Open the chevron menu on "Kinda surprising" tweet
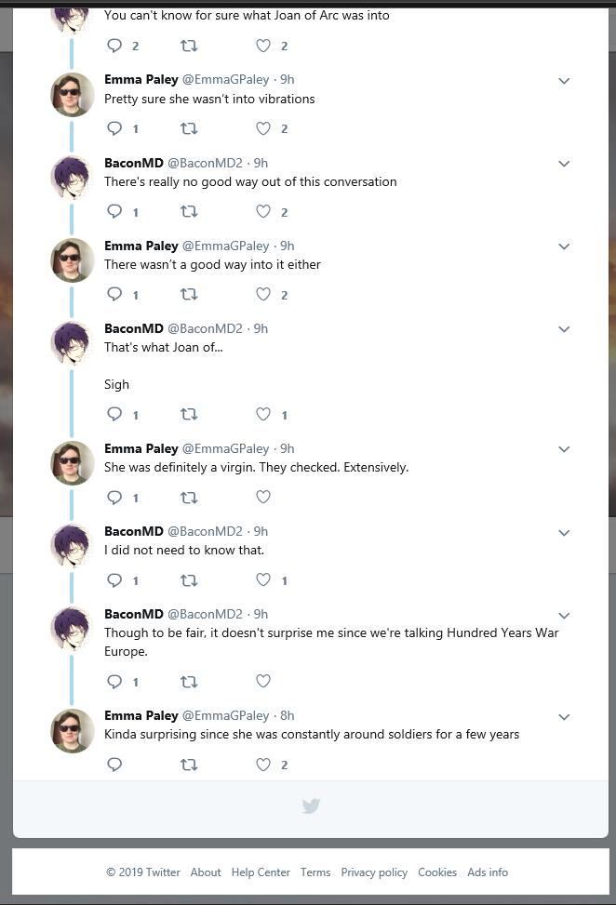 [564, 717]
